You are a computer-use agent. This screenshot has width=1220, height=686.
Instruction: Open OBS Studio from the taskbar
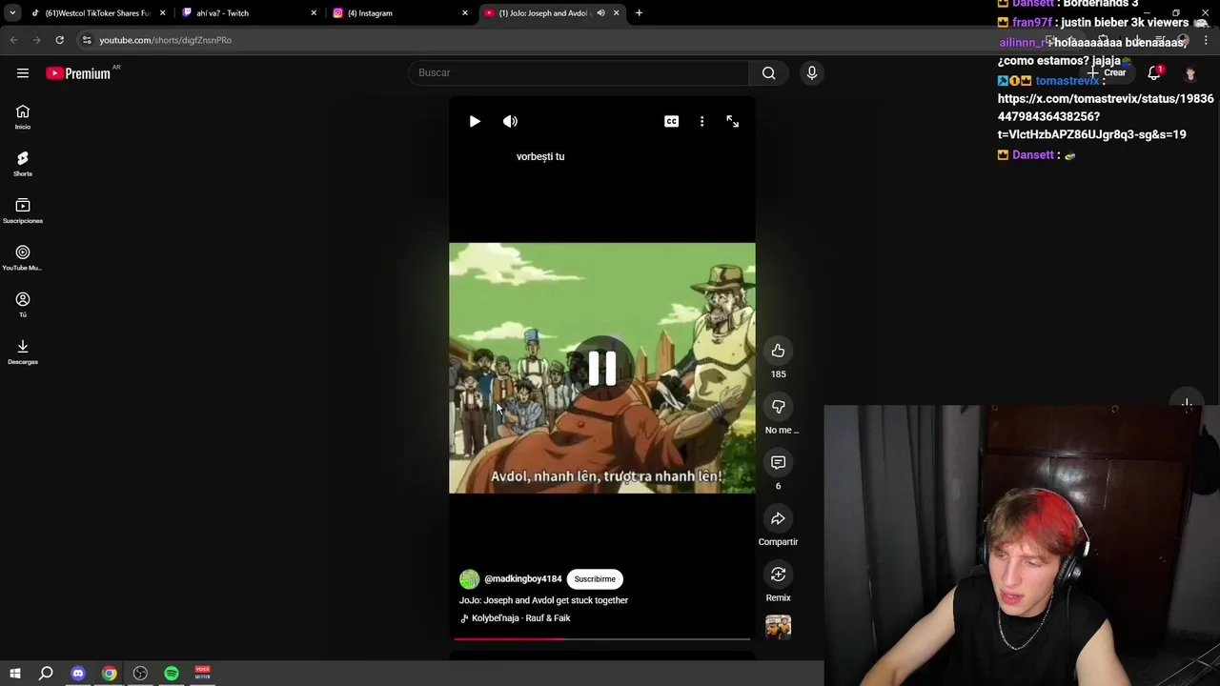tap(140, 674)
